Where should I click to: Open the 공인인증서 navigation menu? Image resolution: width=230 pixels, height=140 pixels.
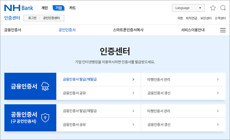pyautogui.click(x=67, y=30)
